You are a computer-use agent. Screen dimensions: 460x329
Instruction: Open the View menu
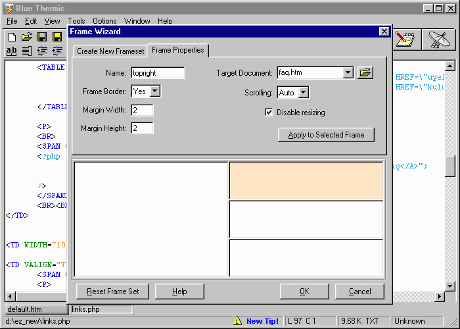click(x=52, y=21)
